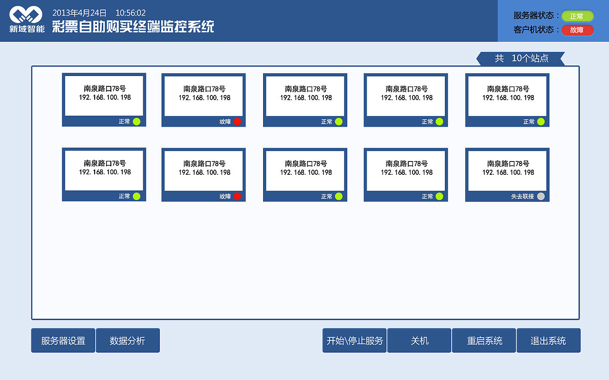Image resolution: width=609 pixels, height=380 pixels.
Task: Click the 彩票自助购买终端监控系统 title
Action: pyautogui.click(x=133, y=27)
